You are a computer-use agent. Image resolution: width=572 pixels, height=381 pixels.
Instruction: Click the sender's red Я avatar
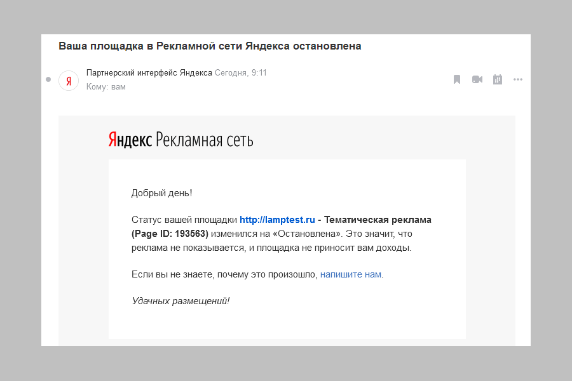click(69, 81)
